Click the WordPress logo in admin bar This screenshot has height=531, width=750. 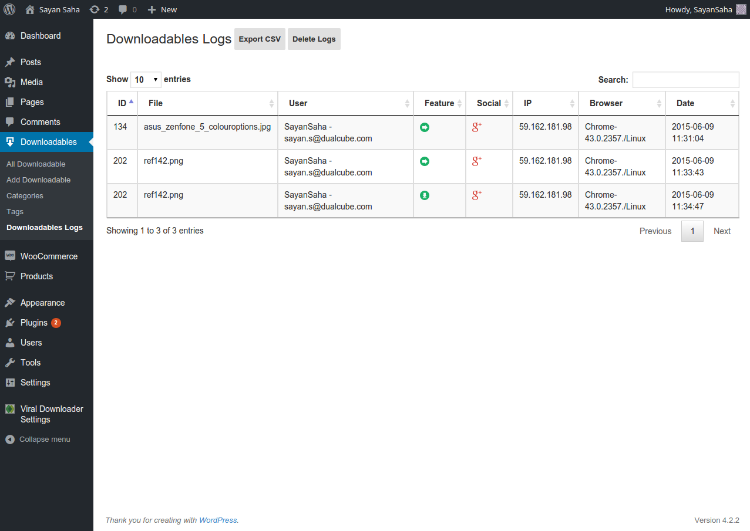[x=9, y=9]
